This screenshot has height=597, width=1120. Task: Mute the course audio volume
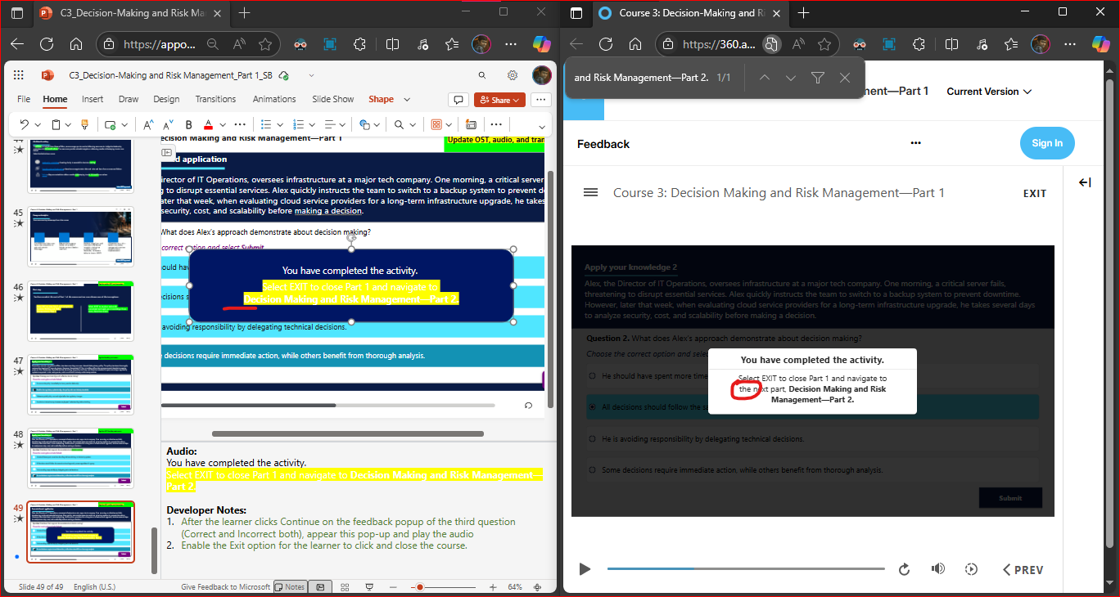tap(938, 569)
